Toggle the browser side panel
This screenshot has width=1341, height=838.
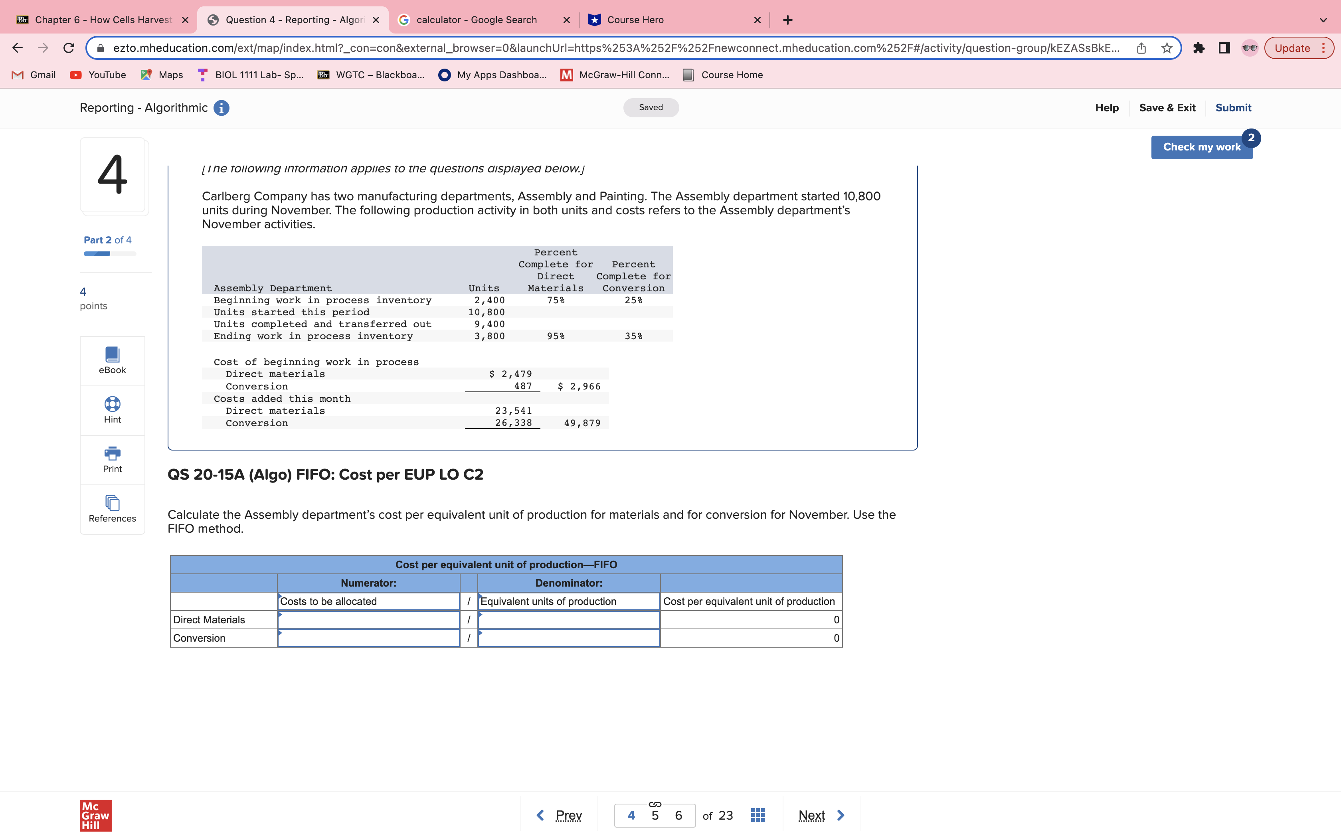(x=1224, y=48)
